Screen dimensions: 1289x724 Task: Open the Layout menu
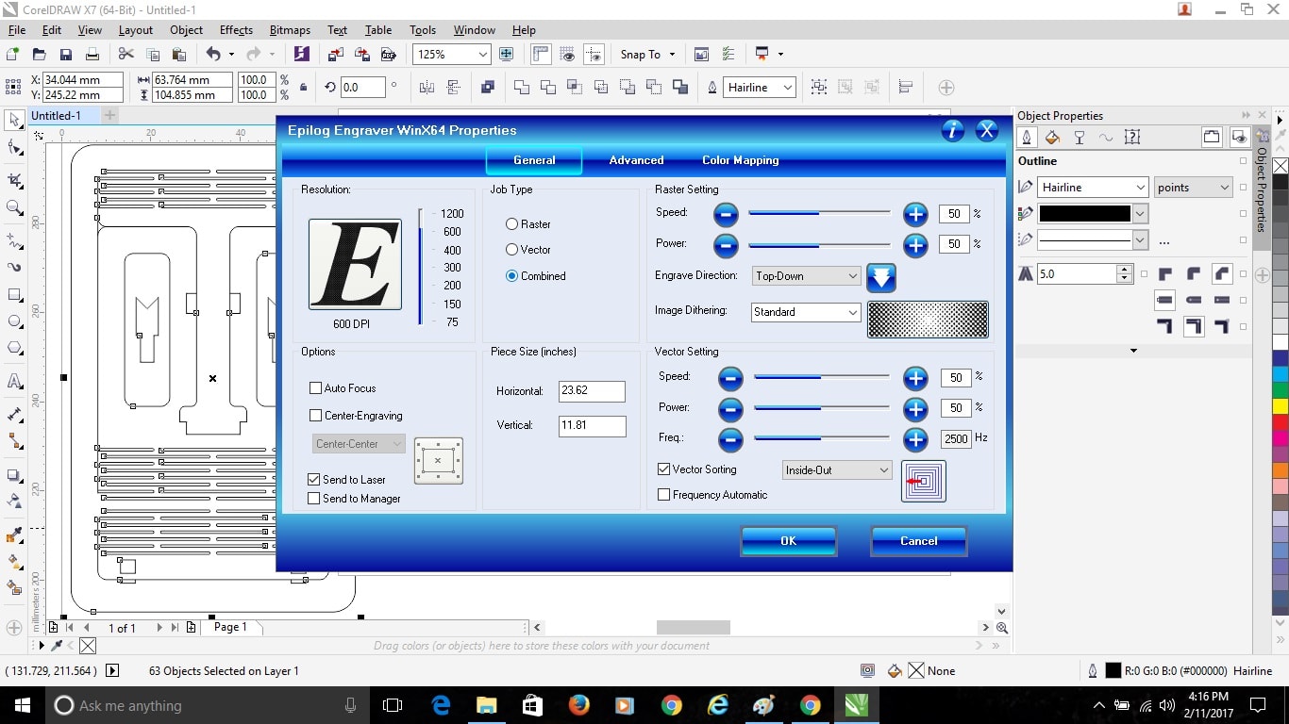tap(136, 30)
